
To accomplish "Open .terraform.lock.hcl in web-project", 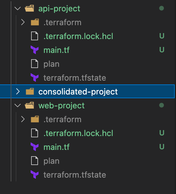I will 78,133.
